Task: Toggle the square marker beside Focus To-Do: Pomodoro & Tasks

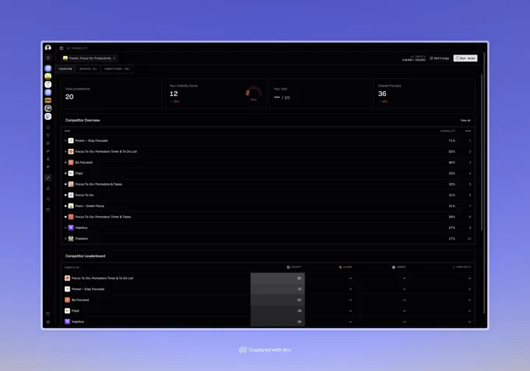Action: [x=65, y=184]
